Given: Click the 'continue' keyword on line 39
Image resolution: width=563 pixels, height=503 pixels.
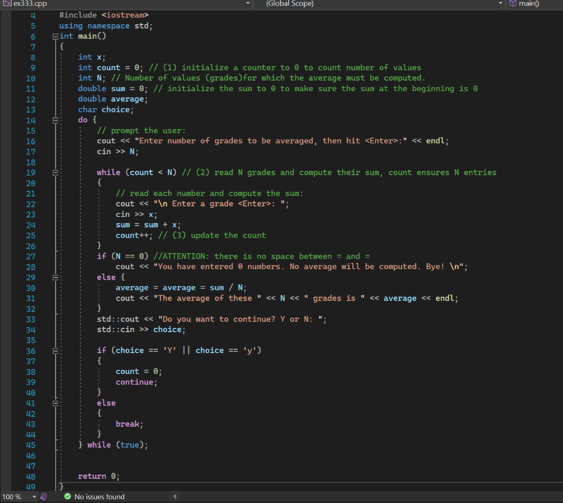Looking at the screenshot, I should pos(135,382).
